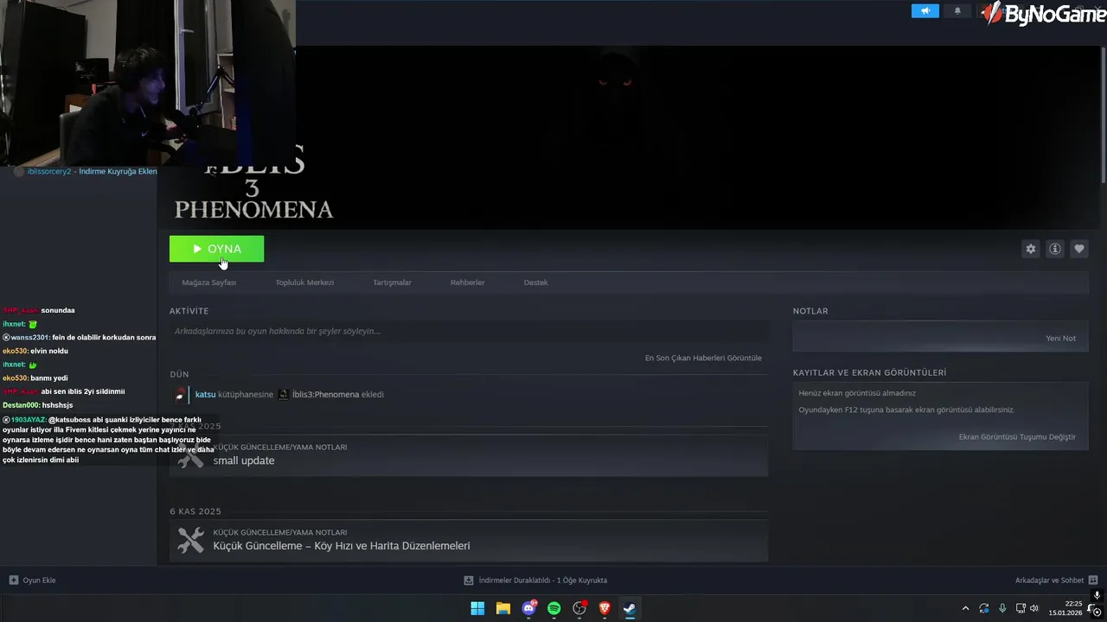Open Discord from the taskbar

click(x=528, y=608)
